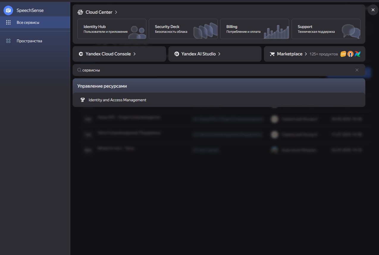This screenshot has height=255, width=379.
Task: Click the Yandex Cloud Console logo icon
Action: (x=81, y=54)
